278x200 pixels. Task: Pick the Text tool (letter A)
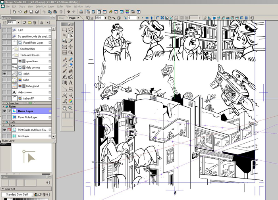(70, 83)
